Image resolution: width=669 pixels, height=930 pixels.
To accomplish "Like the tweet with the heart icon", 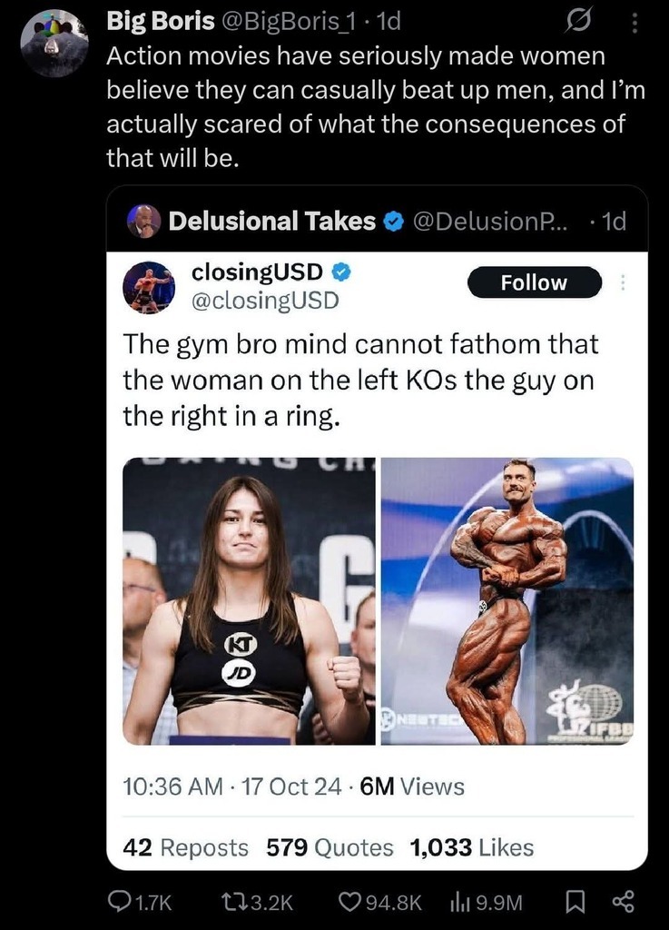I will coord(349,901).
